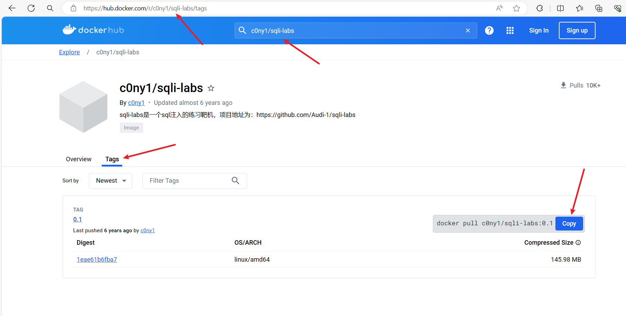The width and height of the screenshot is (626, 316).
Task: Switch to the Overview tab
Action: coord(79,159)
